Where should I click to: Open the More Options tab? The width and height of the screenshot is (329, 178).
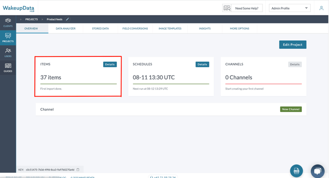(x=240, y=29)
